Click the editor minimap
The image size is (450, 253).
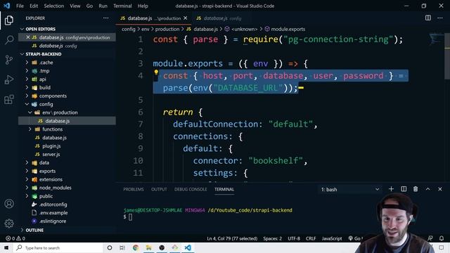pos(436,39)
